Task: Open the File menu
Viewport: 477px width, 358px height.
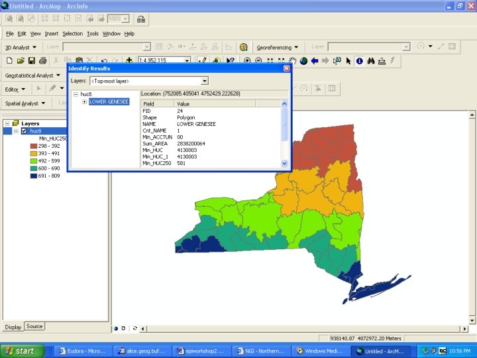Action: tap(10, 34)
